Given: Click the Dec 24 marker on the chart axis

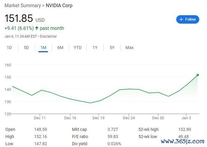Looking at the screenshot, I should (x=129, y=118).
